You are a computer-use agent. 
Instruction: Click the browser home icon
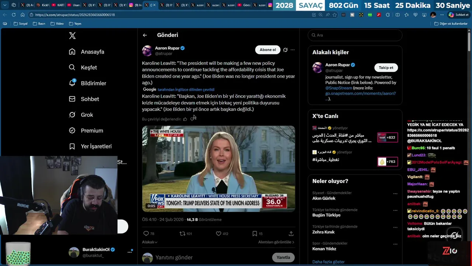pyautogui.click(x=22, y=15)
